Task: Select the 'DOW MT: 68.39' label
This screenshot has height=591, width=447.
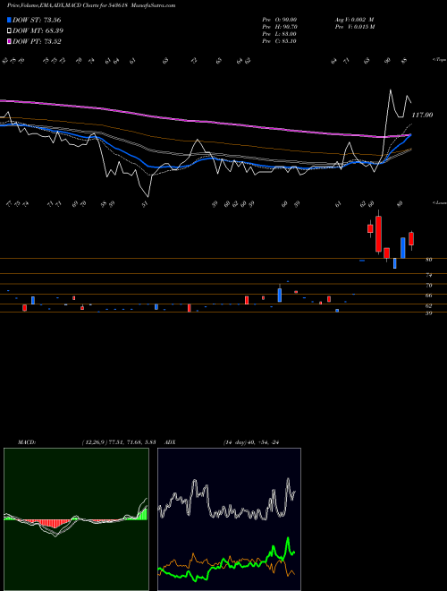Action: click(x=38, y=30)
